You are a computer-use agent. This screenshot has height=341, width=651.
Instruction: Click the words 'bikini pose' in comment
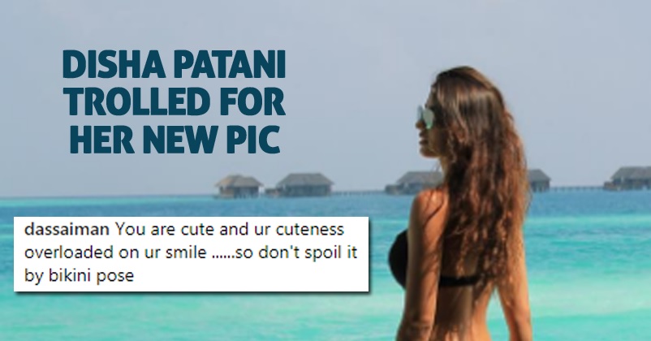point(91,276)
